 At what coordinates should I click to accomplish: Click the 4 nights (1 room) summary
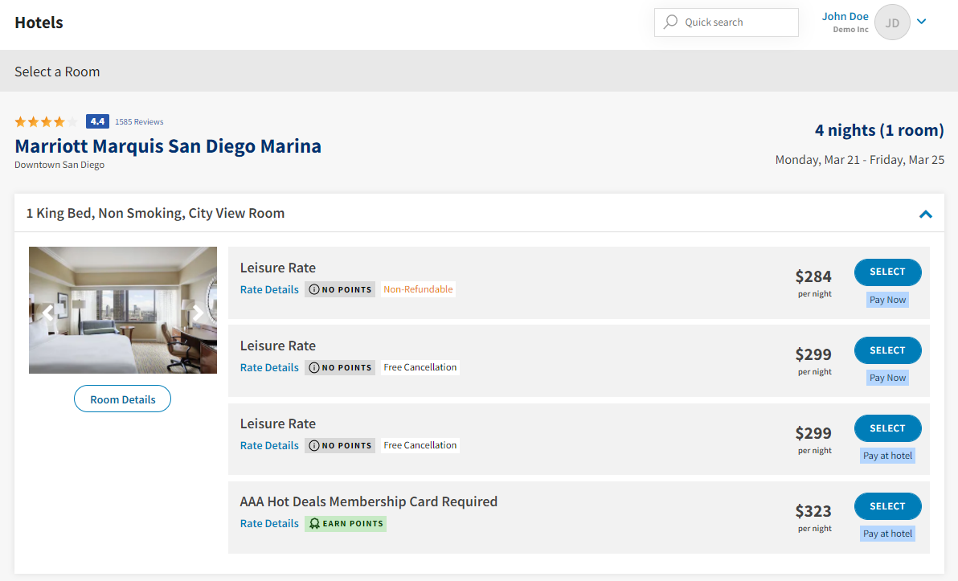click(879, 130)
